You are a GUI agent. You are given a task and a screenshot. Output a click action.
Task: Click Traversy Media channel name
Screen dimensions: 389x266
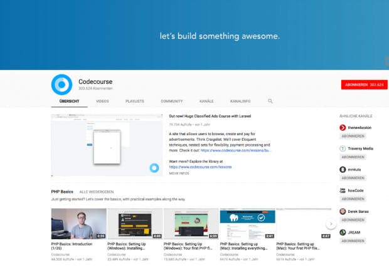click(361, 148)
